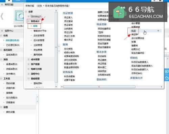Expand the 成本管理 tree node

pyautogui.click(x=28, y=59)
